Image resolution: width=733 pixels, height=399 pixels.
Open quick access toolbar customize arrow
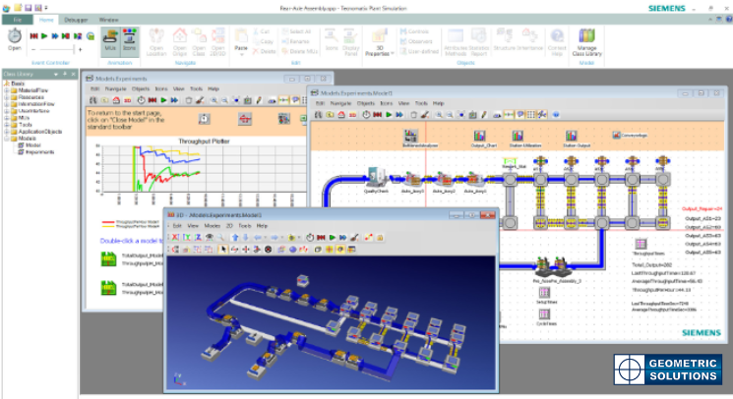tap(46, 8)
